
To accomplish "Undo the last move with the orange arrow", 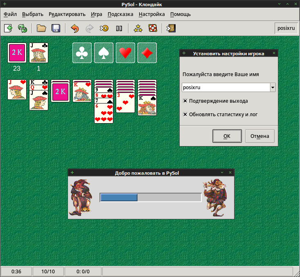I will point(75,28).
